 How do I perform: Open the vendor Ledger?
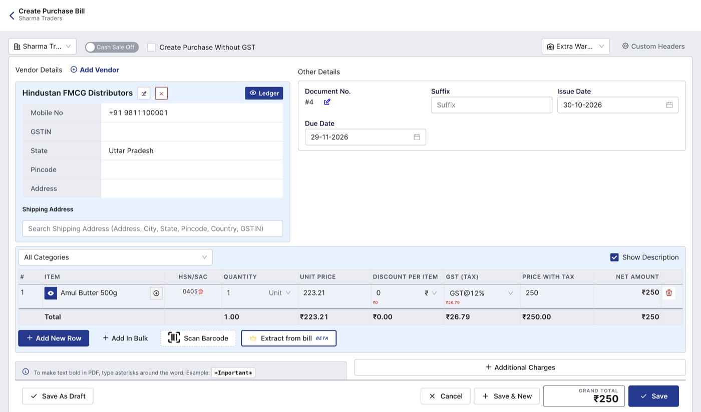click(264, 93)
